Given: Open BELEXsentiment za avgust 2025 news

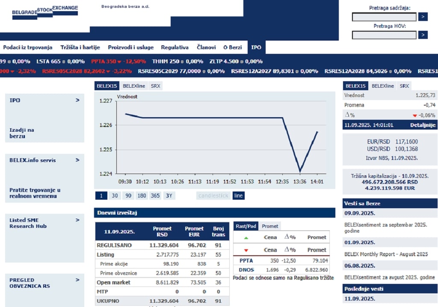Looking at the screenshot, I should point(389,277).
